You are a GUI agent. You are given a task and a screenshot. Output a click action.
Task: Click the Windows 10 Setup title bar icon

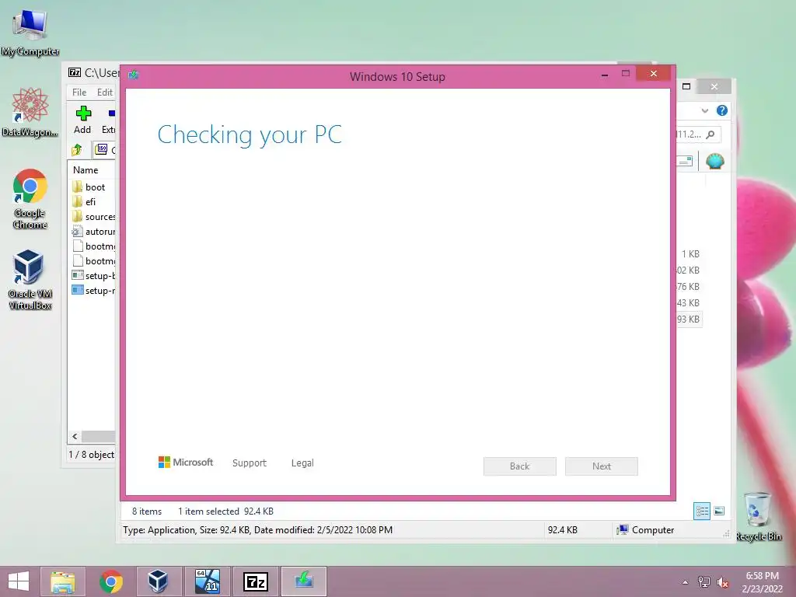click(x=134, y=75)
